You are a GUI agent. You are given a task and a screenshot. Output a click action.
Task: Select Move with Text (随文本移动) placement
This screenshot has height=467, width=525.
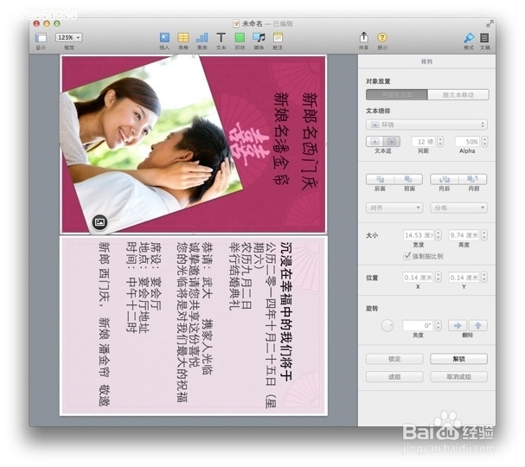click(x=458, y=95)
